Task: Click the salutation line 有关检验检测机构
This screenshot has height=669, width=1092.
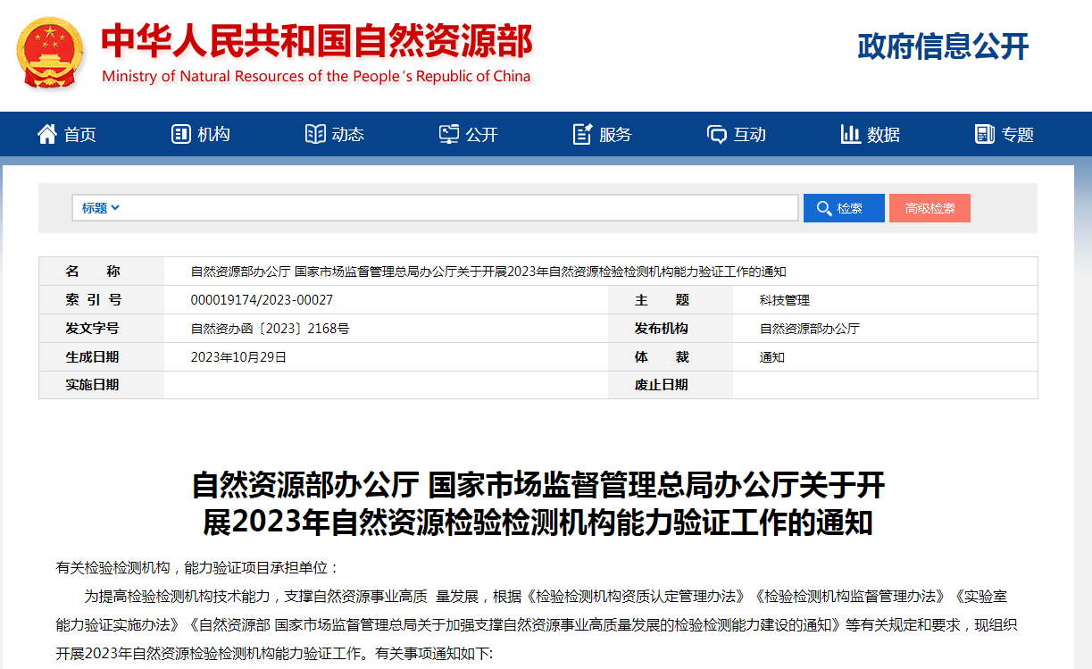Action: (197, 568)
